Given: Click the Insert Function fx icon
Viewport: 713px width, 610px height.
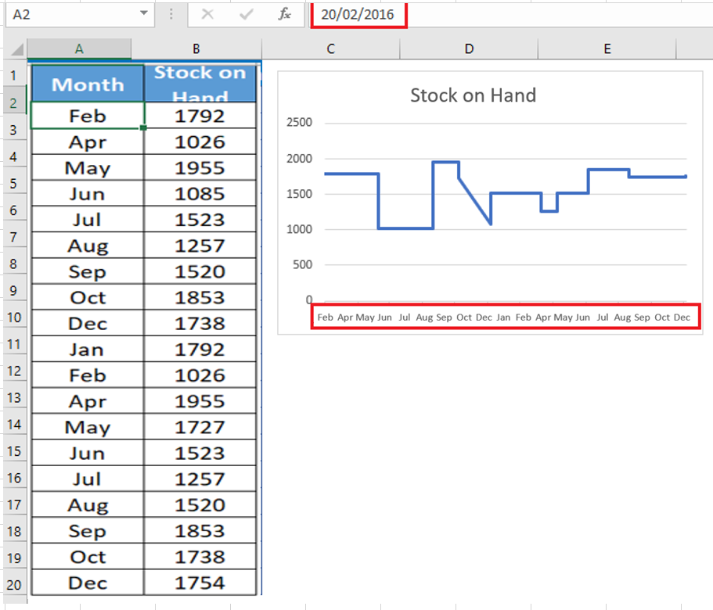Looking at the screenshot, I should click(284, 15).
